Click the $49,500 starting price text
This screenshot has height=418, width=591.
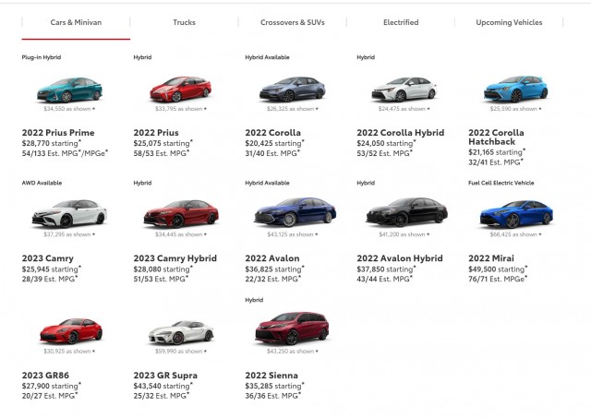pyautogui.click(x=498, y=269)
